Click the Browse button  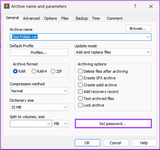click(138, 28)
